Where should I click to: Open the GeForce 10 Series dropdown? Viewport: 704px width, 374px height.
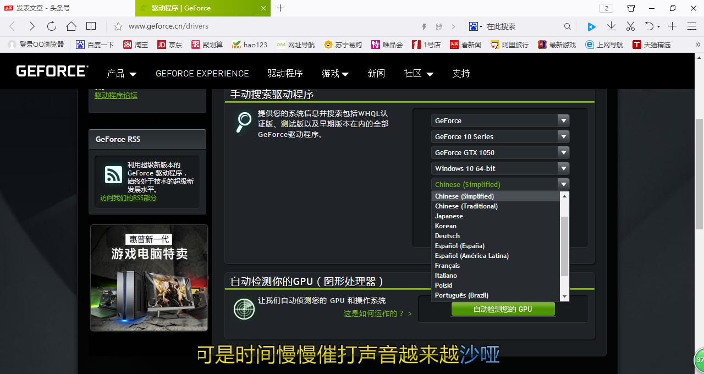click(x=563, y=136)
